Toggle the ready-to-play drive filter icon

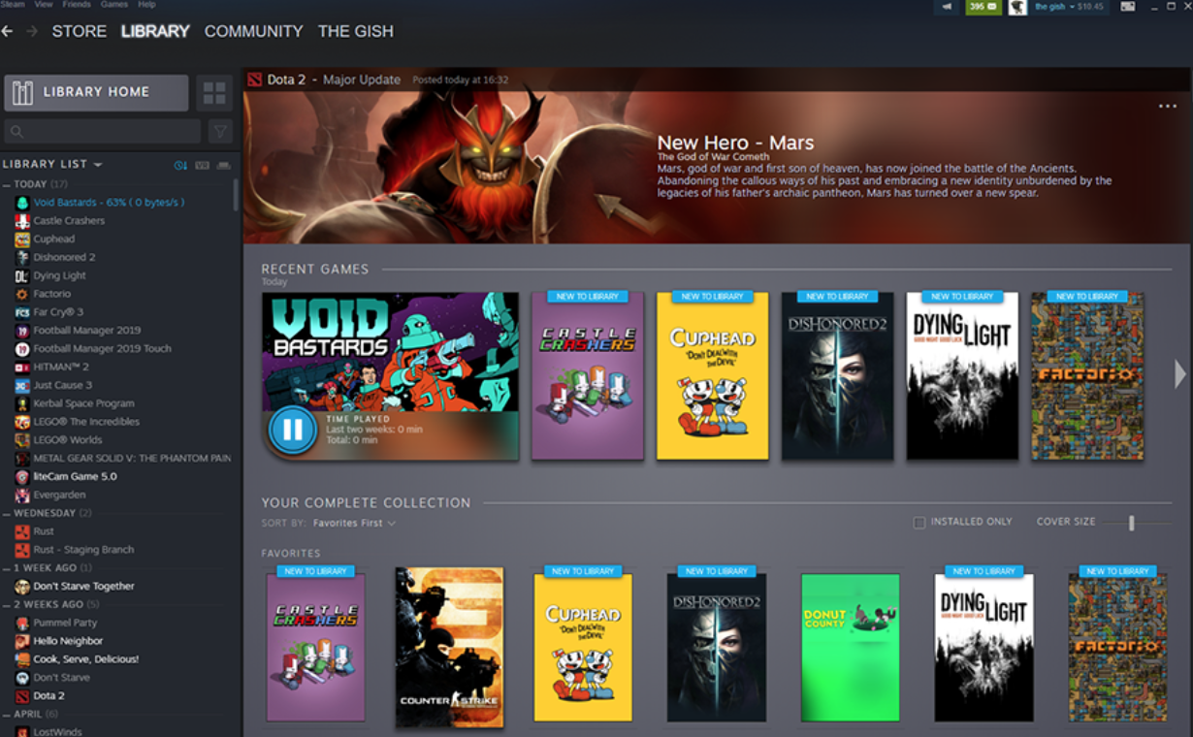point(224,165)
